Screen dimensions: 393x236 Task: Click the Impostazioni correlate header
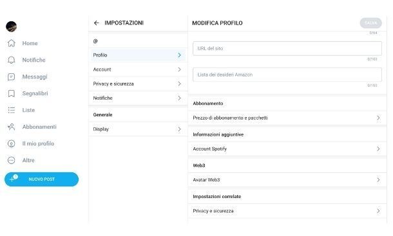point(217,197)
